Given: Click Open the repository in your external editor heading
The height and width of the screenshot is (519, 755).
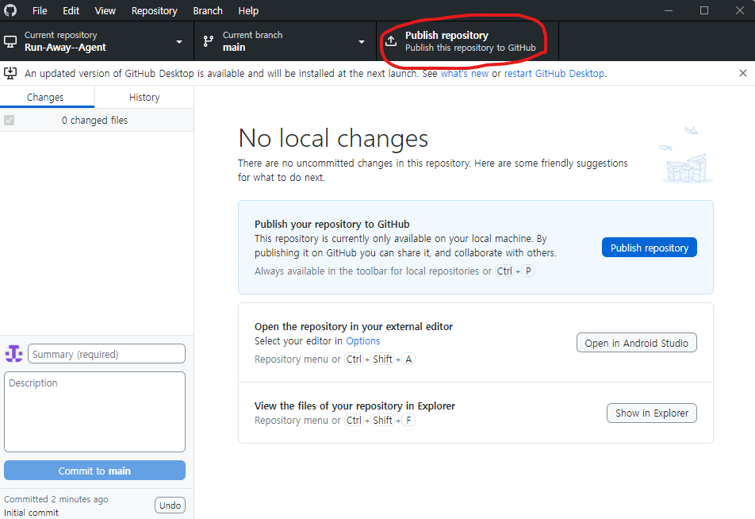Looking at the screenshot, I should click(x=354, y=326).
